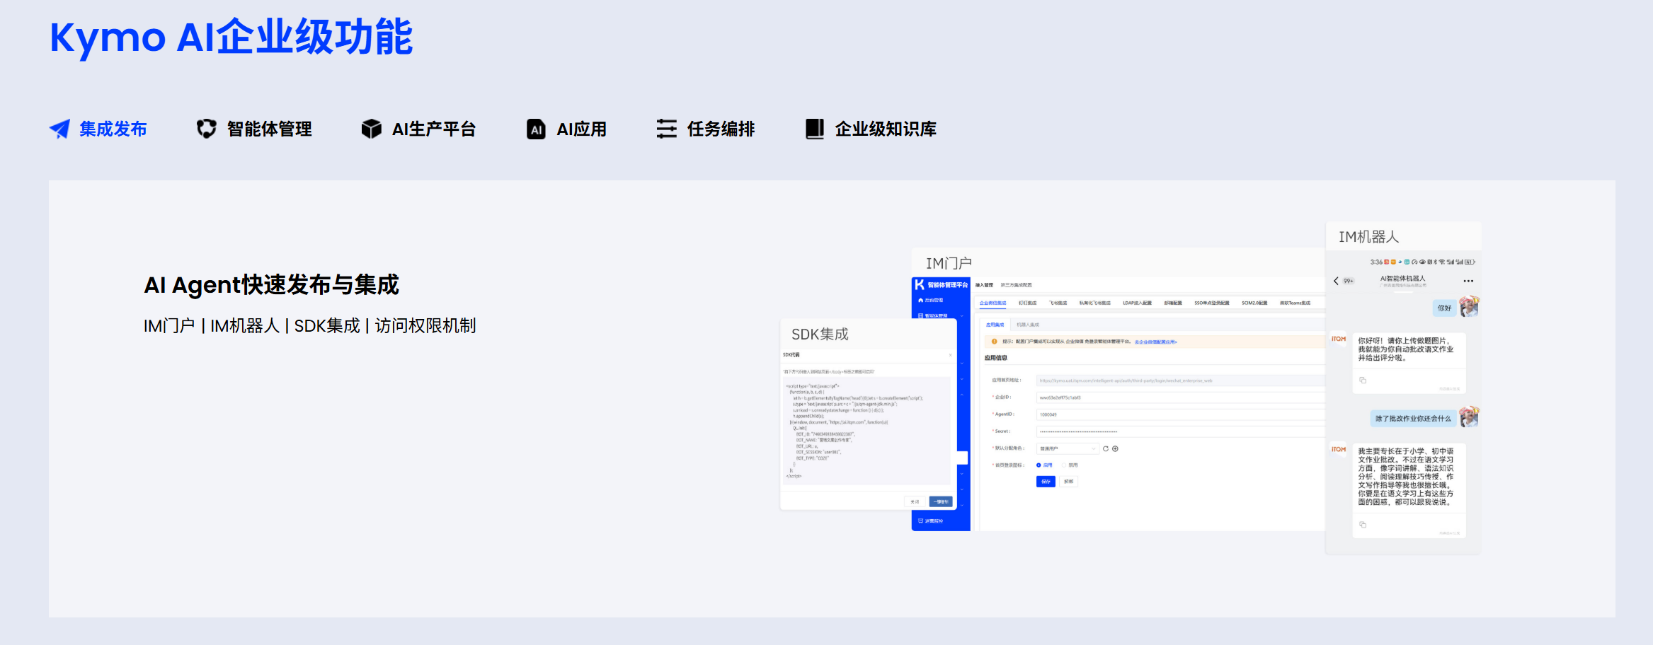
Task: Click user avatar beside 你好 message
Action: [x=1469, y=307]
